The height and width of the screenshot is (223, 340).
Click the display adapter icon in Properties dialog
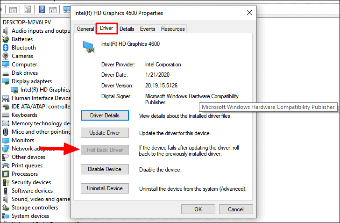[x=89, y=47]
